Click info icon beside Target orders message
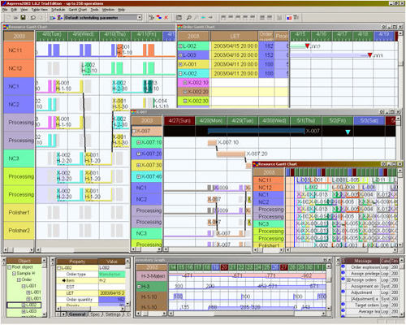Screen dimensions: 406x325 coord(343,305)
